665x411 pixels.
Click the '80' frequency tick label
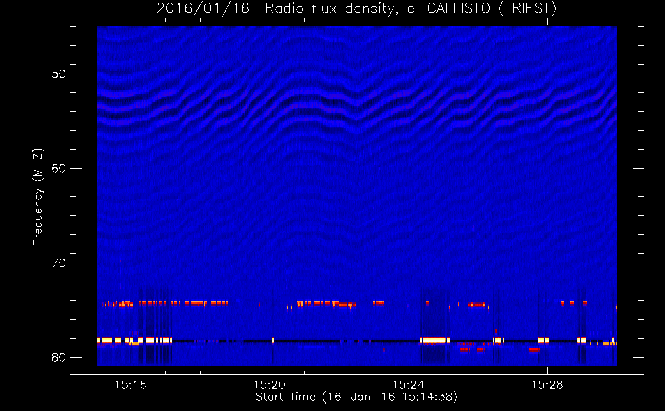(59, 358)
